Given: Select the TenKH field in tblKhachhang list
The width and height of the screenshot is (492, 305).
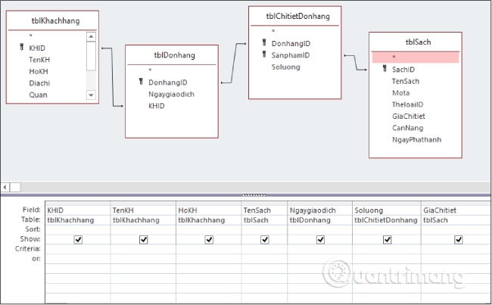Looking at the screenshot, I should coord(39,60).
